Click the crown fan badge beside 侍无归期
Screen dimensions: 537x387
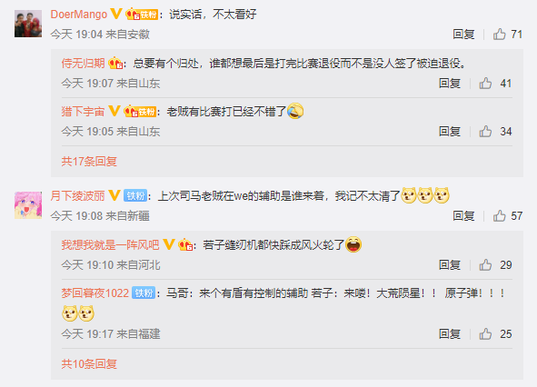point(115,63)
